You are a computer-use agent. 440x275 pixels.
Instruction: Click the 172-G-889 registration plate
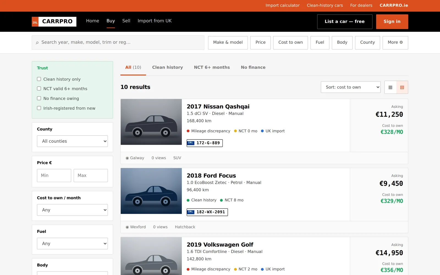tap(205, 143)
